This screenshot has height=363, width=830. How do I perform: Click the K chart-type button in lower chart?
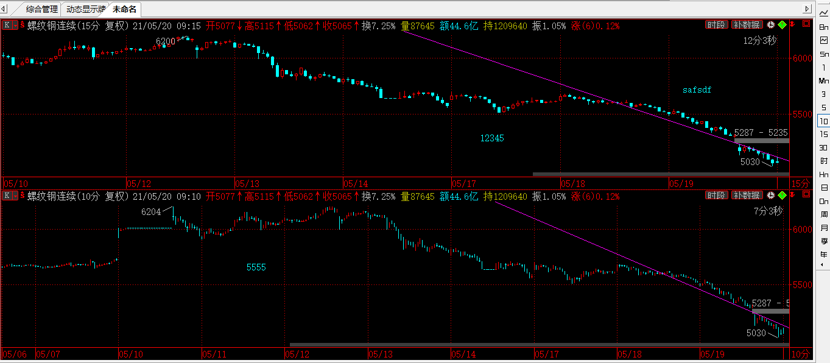(7, 196)
